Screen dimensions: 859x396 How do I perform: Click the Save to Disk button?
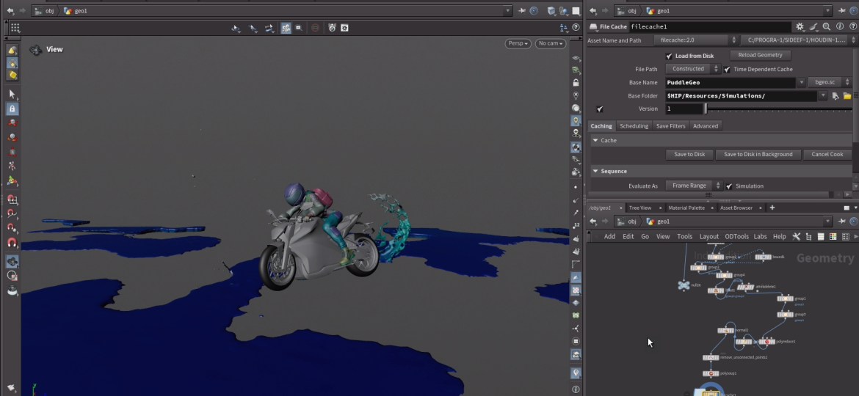coord(689,155)
